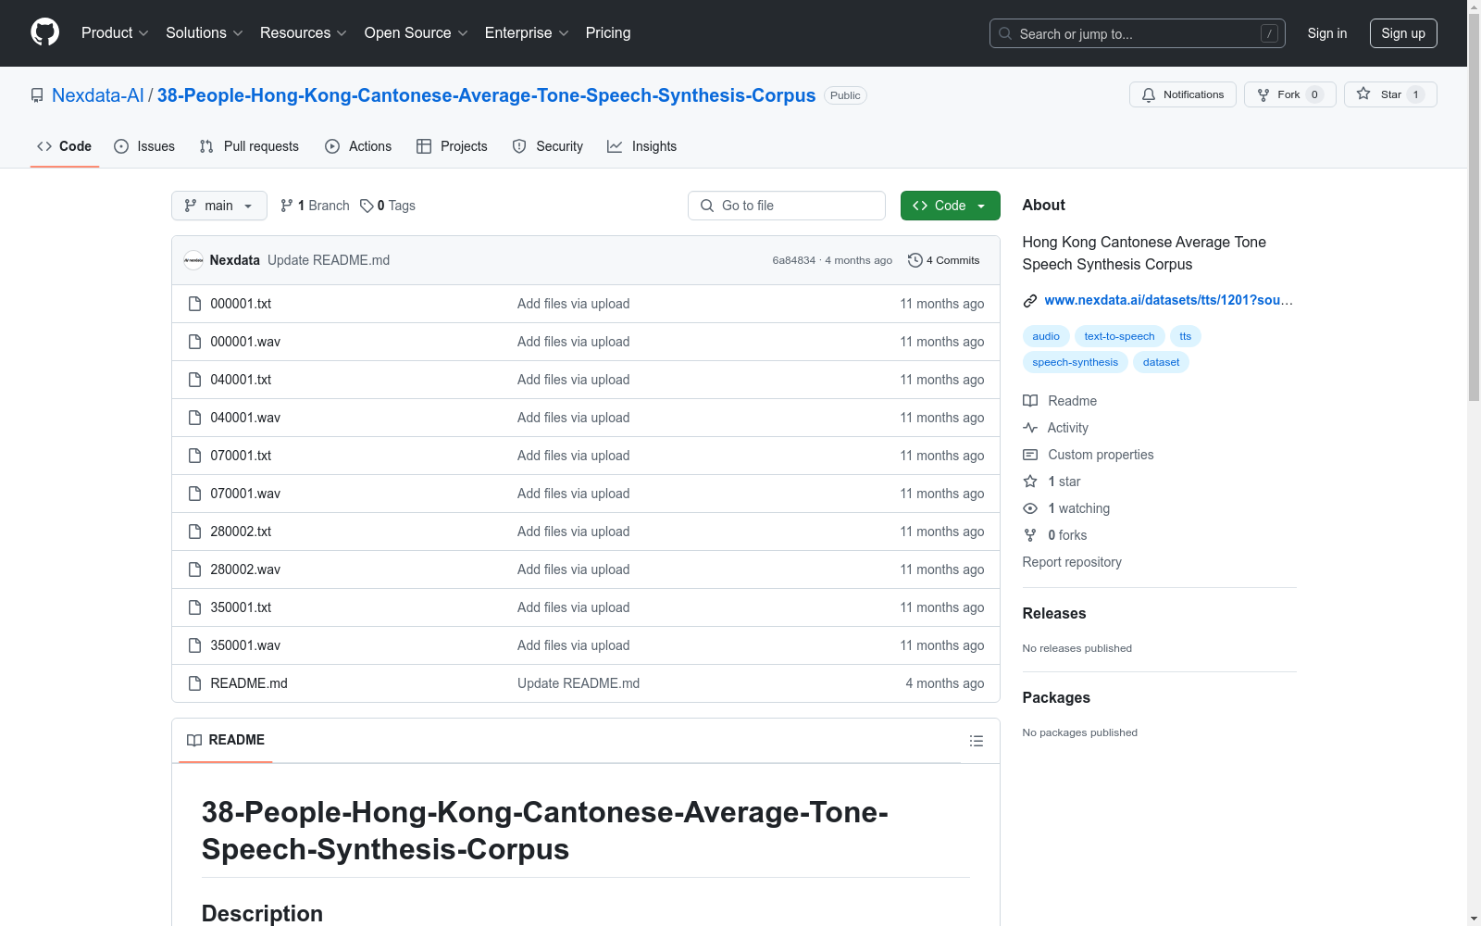Viewport: 1481px width, 926px height.
Task: Click the file icon for 070001.txt
Action: click(194, 456)
